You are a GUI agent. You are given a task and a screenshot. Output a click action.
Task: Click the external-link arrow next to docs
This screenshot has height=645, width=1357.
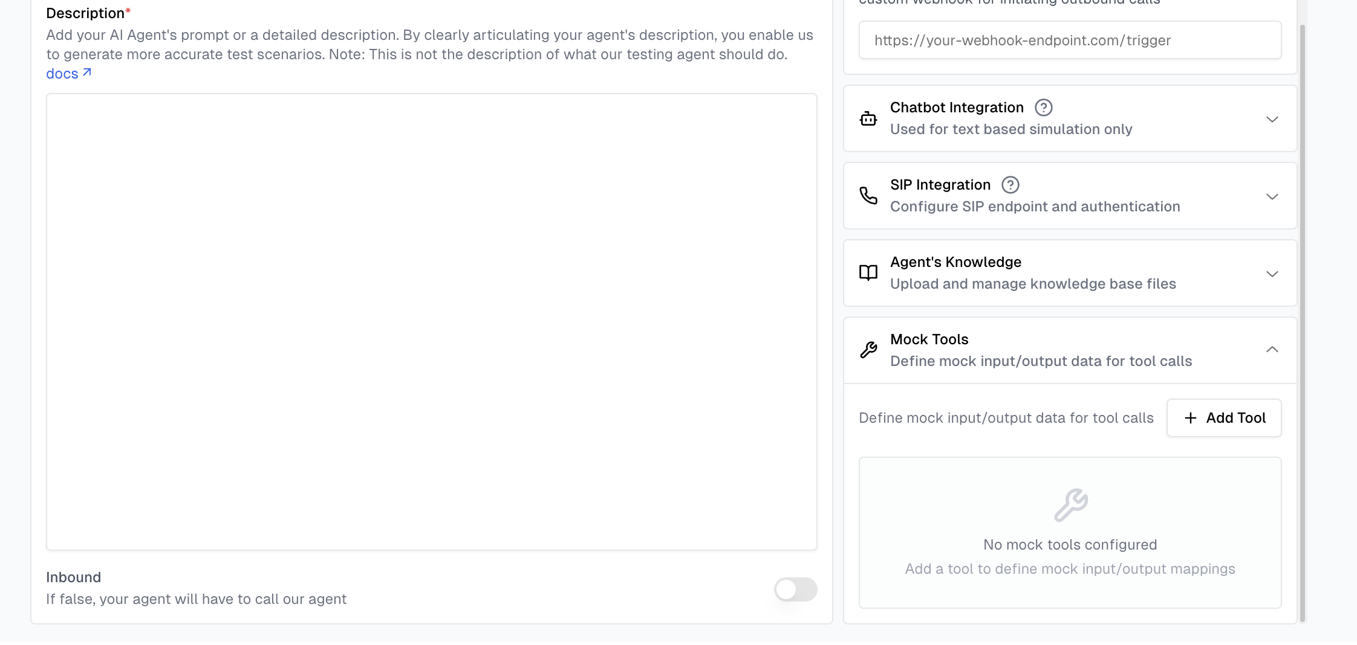[87, 72]
